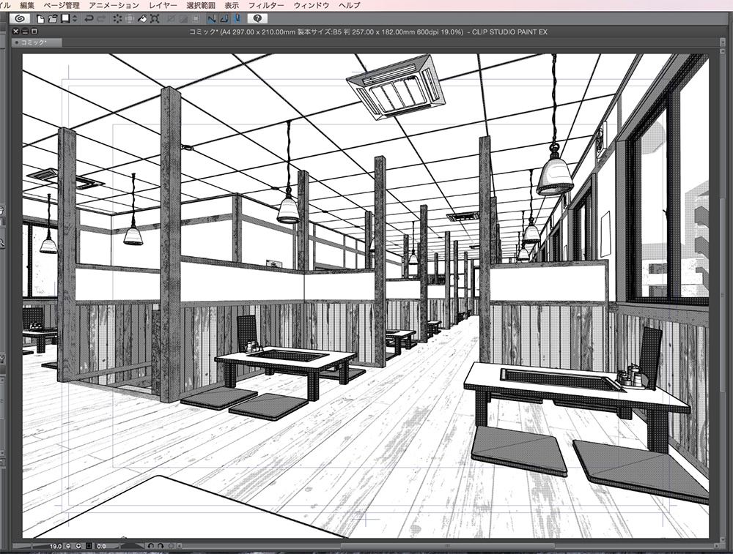This screenshot has width=733, height=554.
Task: Click the Deselect toolbar icon
Action: click(171, 19)
